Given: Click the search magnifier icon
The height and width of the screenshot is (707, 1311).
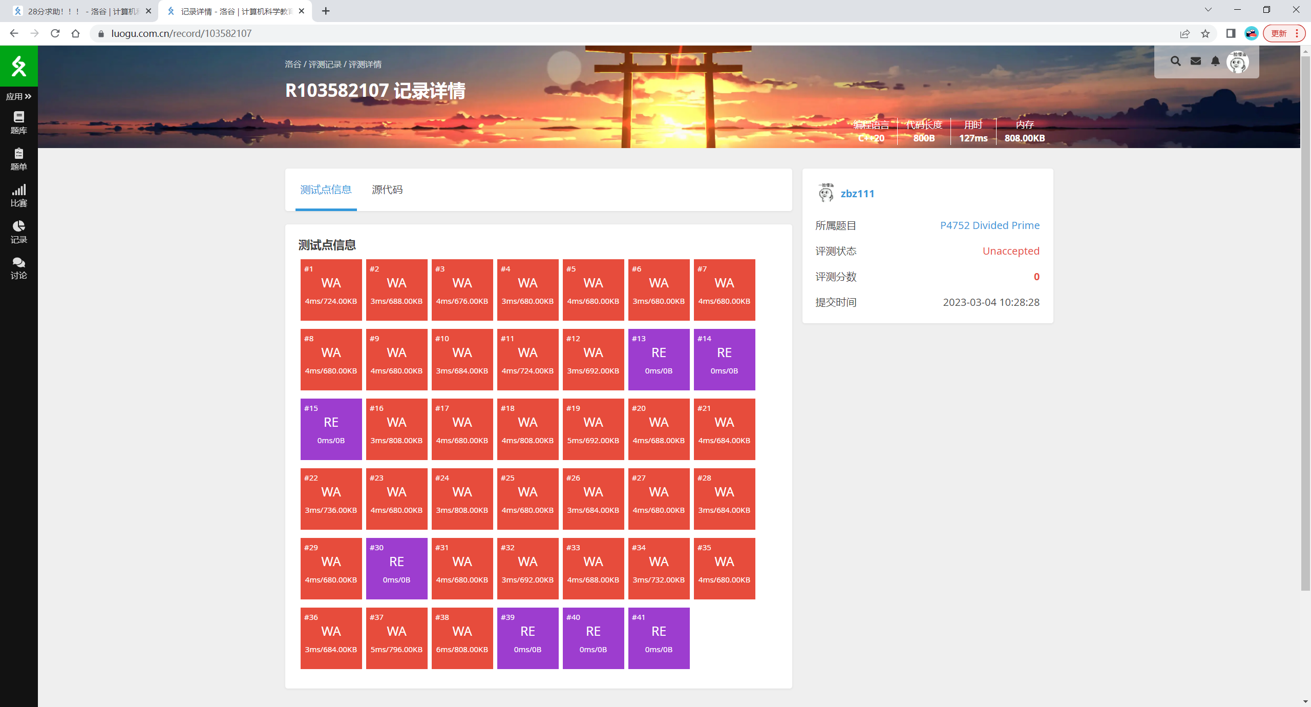Looking at the screenshot, I should pos(1175,61).
